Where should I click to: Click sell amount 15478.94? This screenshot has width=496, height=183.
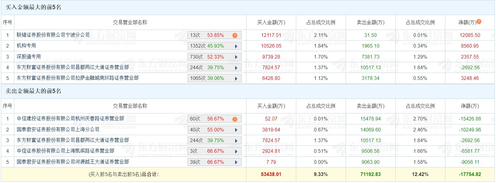pos(371,119)
